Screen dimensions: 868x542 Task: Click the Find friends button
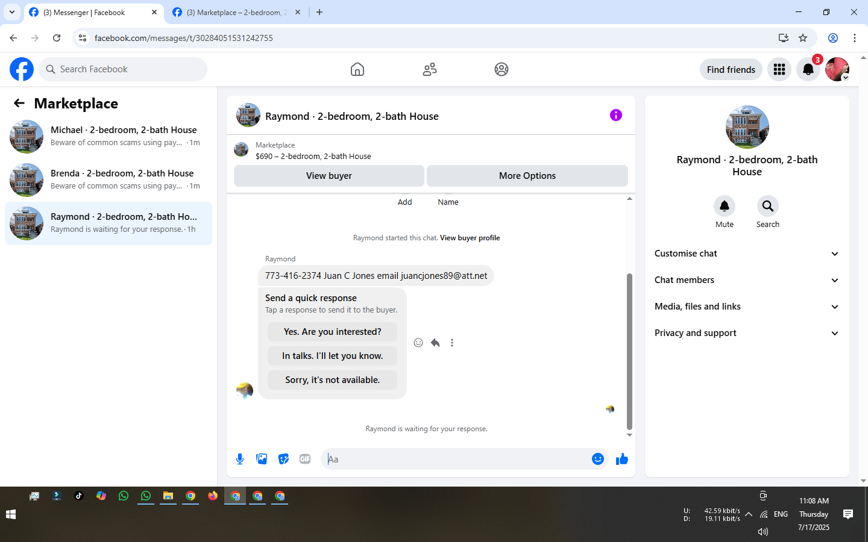click(x=731, y=69)
